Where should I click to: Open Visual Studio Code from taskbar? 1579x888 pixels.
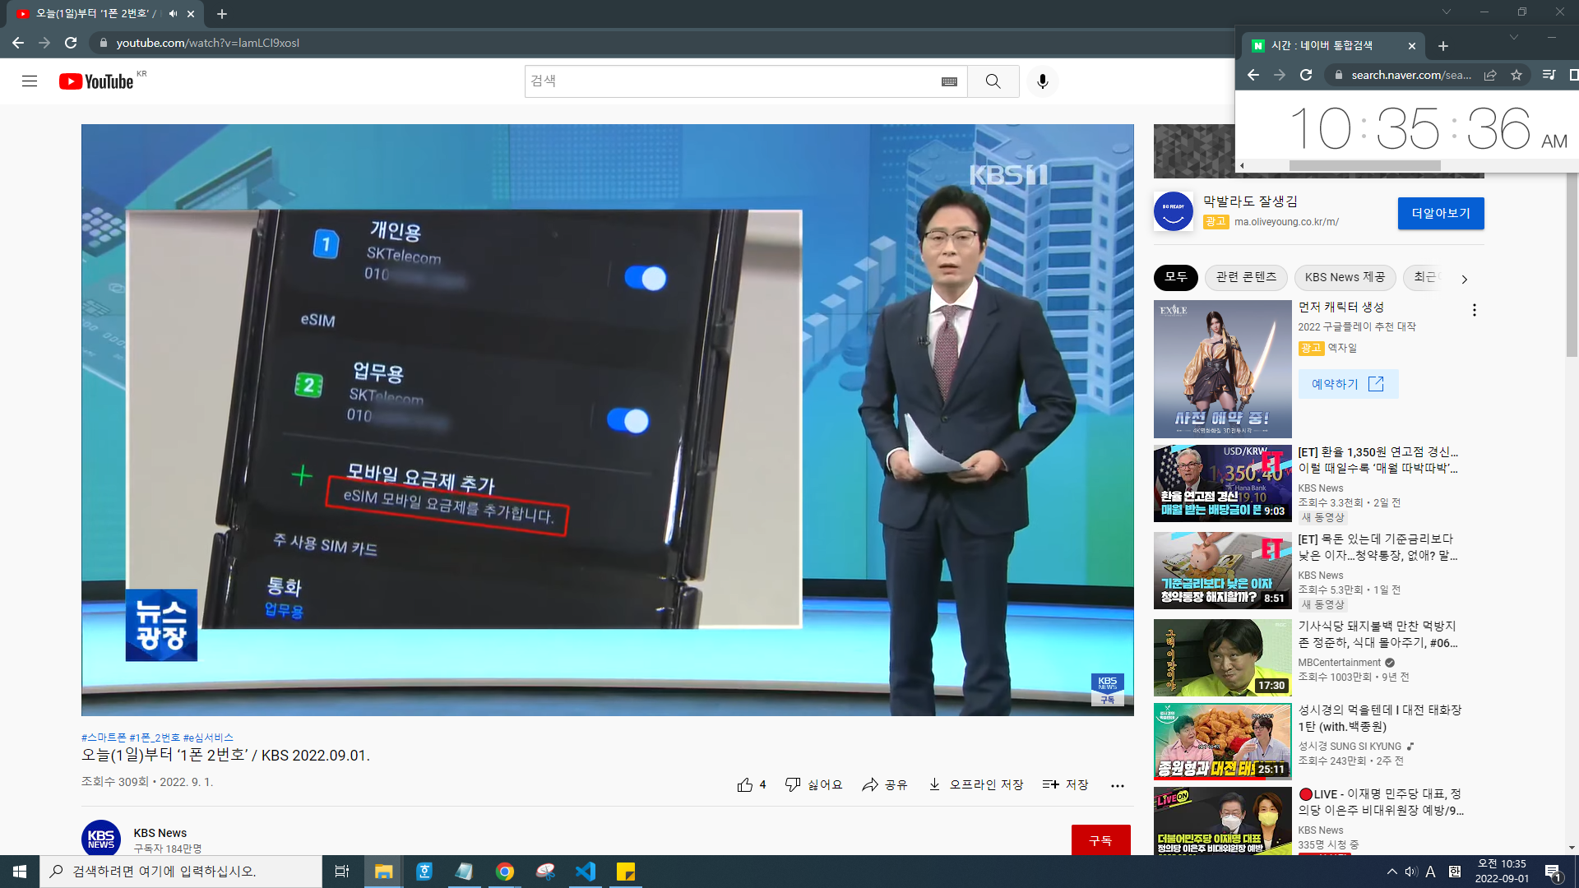click(585, 871)
